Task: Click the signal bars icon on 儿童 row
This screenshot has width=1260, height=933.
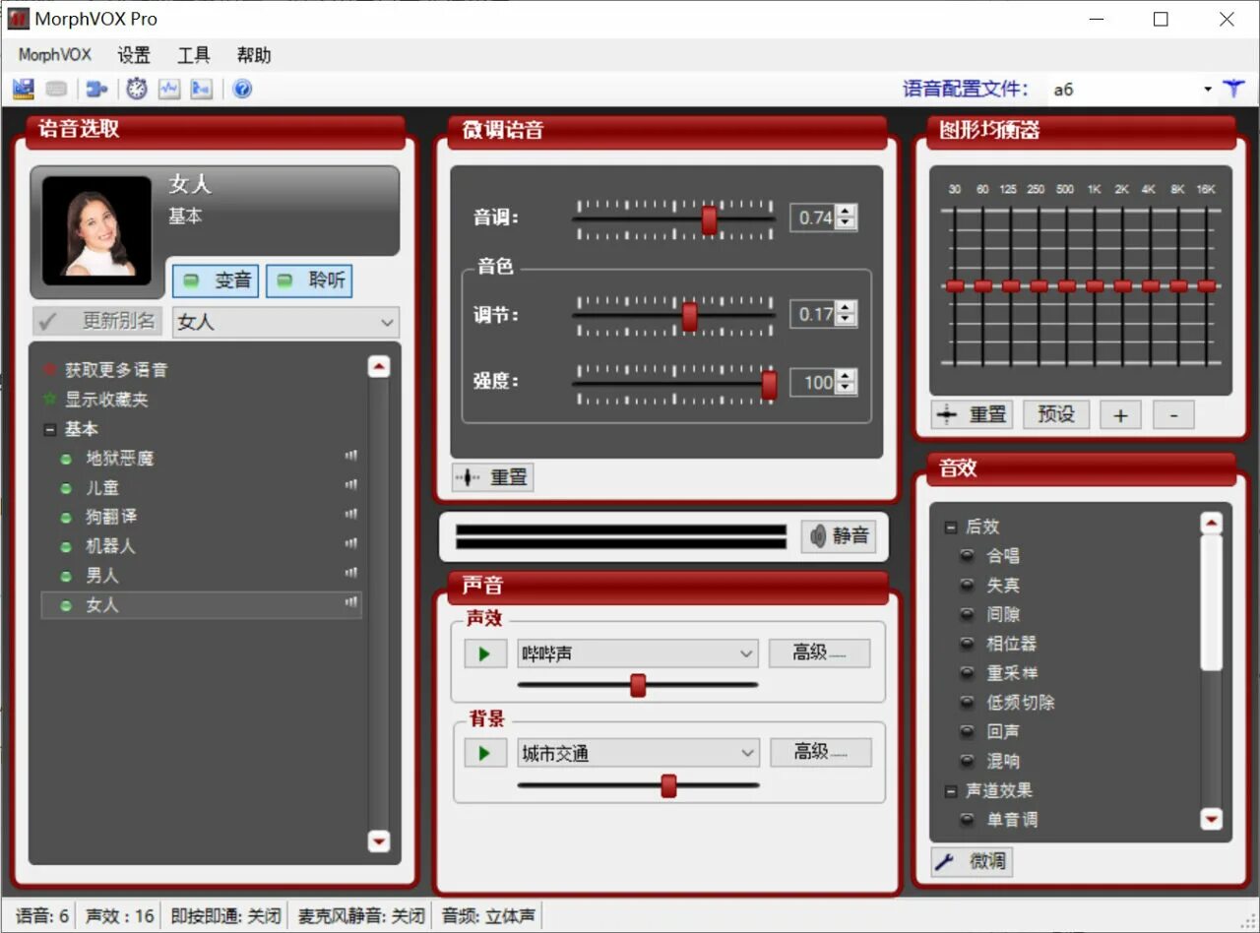Action: click(x=351, y=485)
